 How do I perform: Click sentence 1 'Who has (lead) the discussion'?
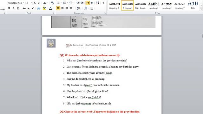pyautogui.click(x=97, y=60)
